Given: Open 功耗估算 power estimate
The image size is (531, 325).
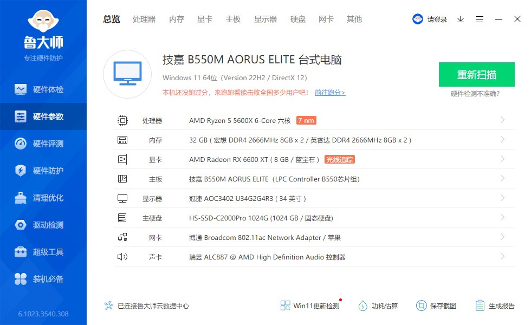Looking at the screenshot, I should pyautogui.click(x=378, y=305).
